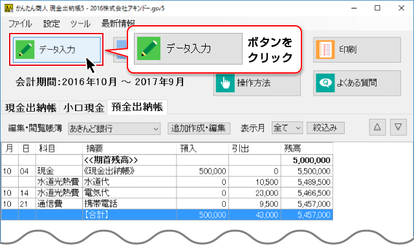Viewport: 414px width, 246px height.
Task: Switch to the 小口現金 tab
Action: (x=83, y=108)
